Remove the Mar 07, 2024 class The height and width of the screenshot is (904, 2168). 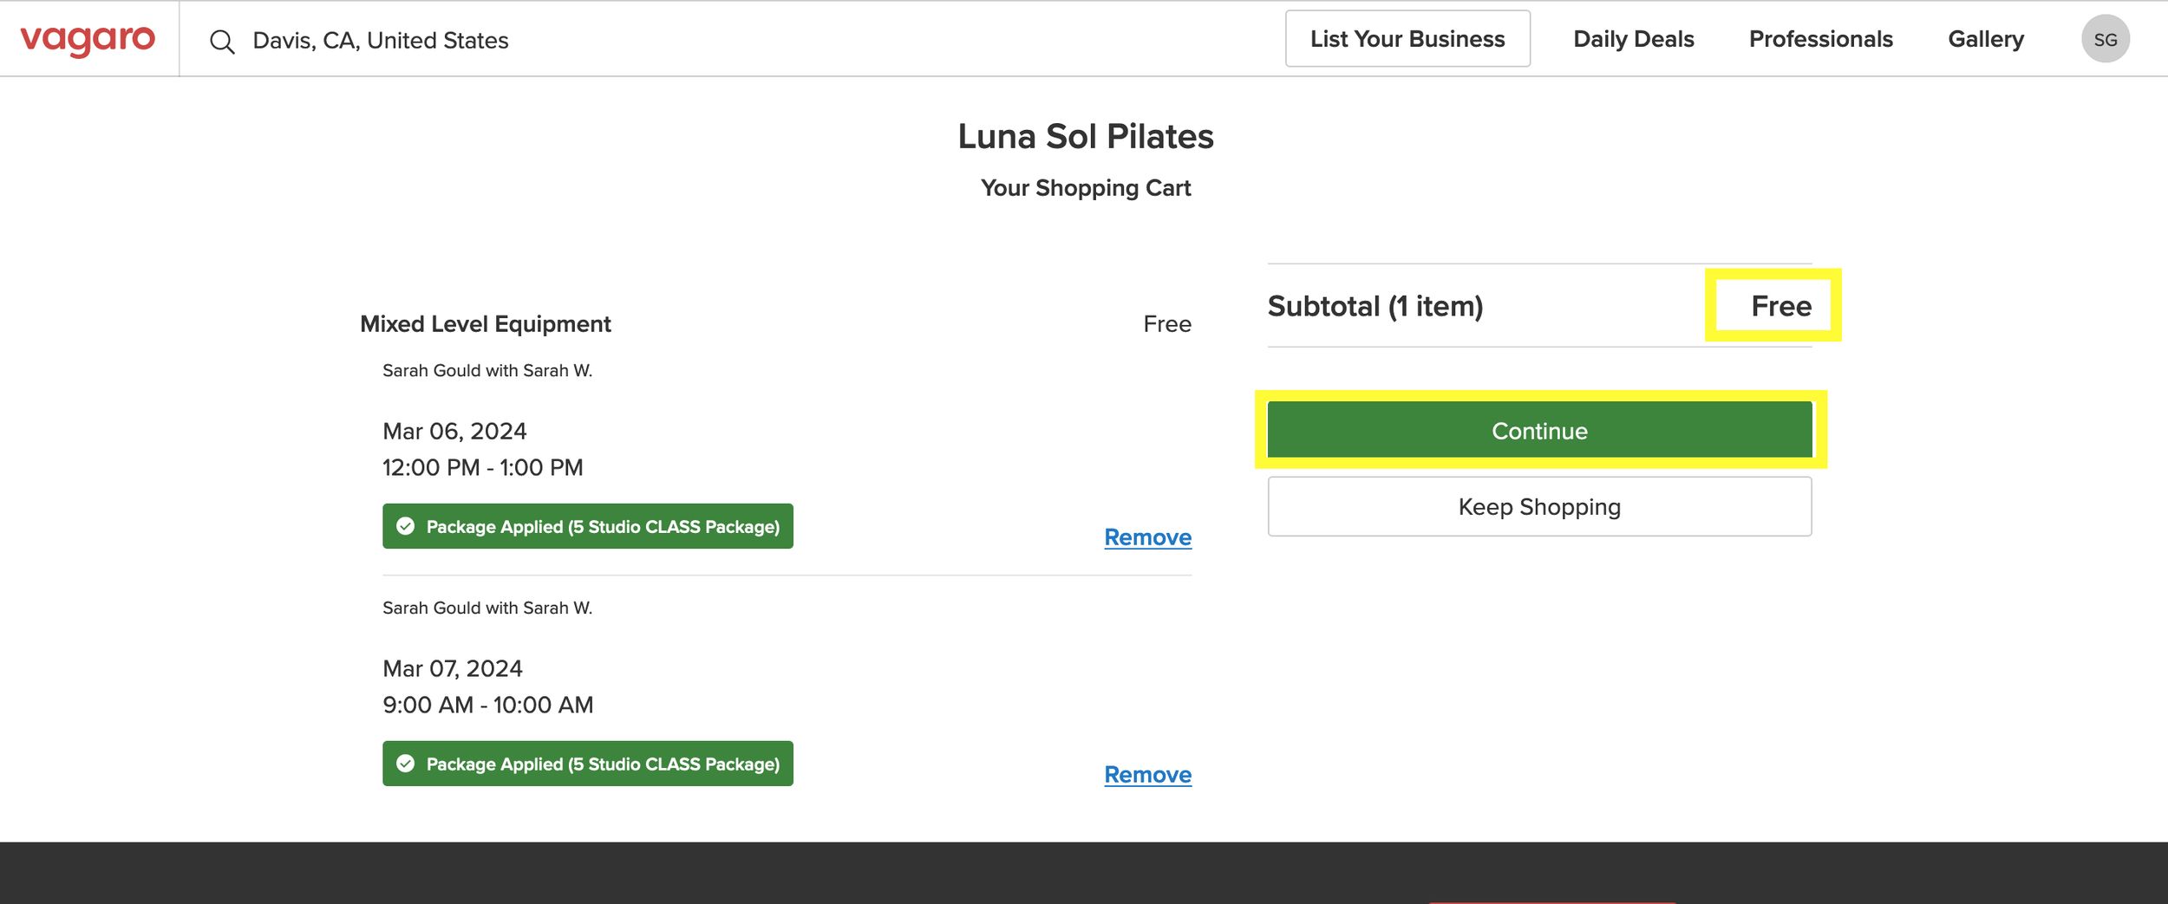[1147, 775]
